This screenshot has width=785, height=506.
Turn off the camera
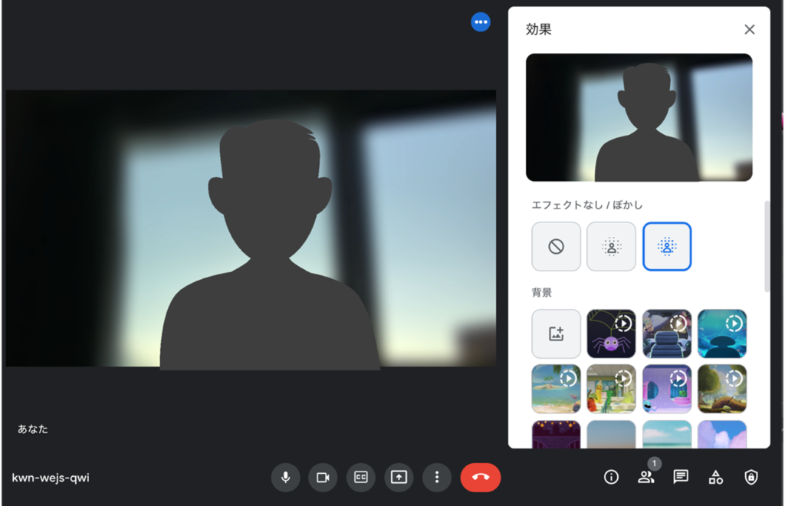(323, 477)
